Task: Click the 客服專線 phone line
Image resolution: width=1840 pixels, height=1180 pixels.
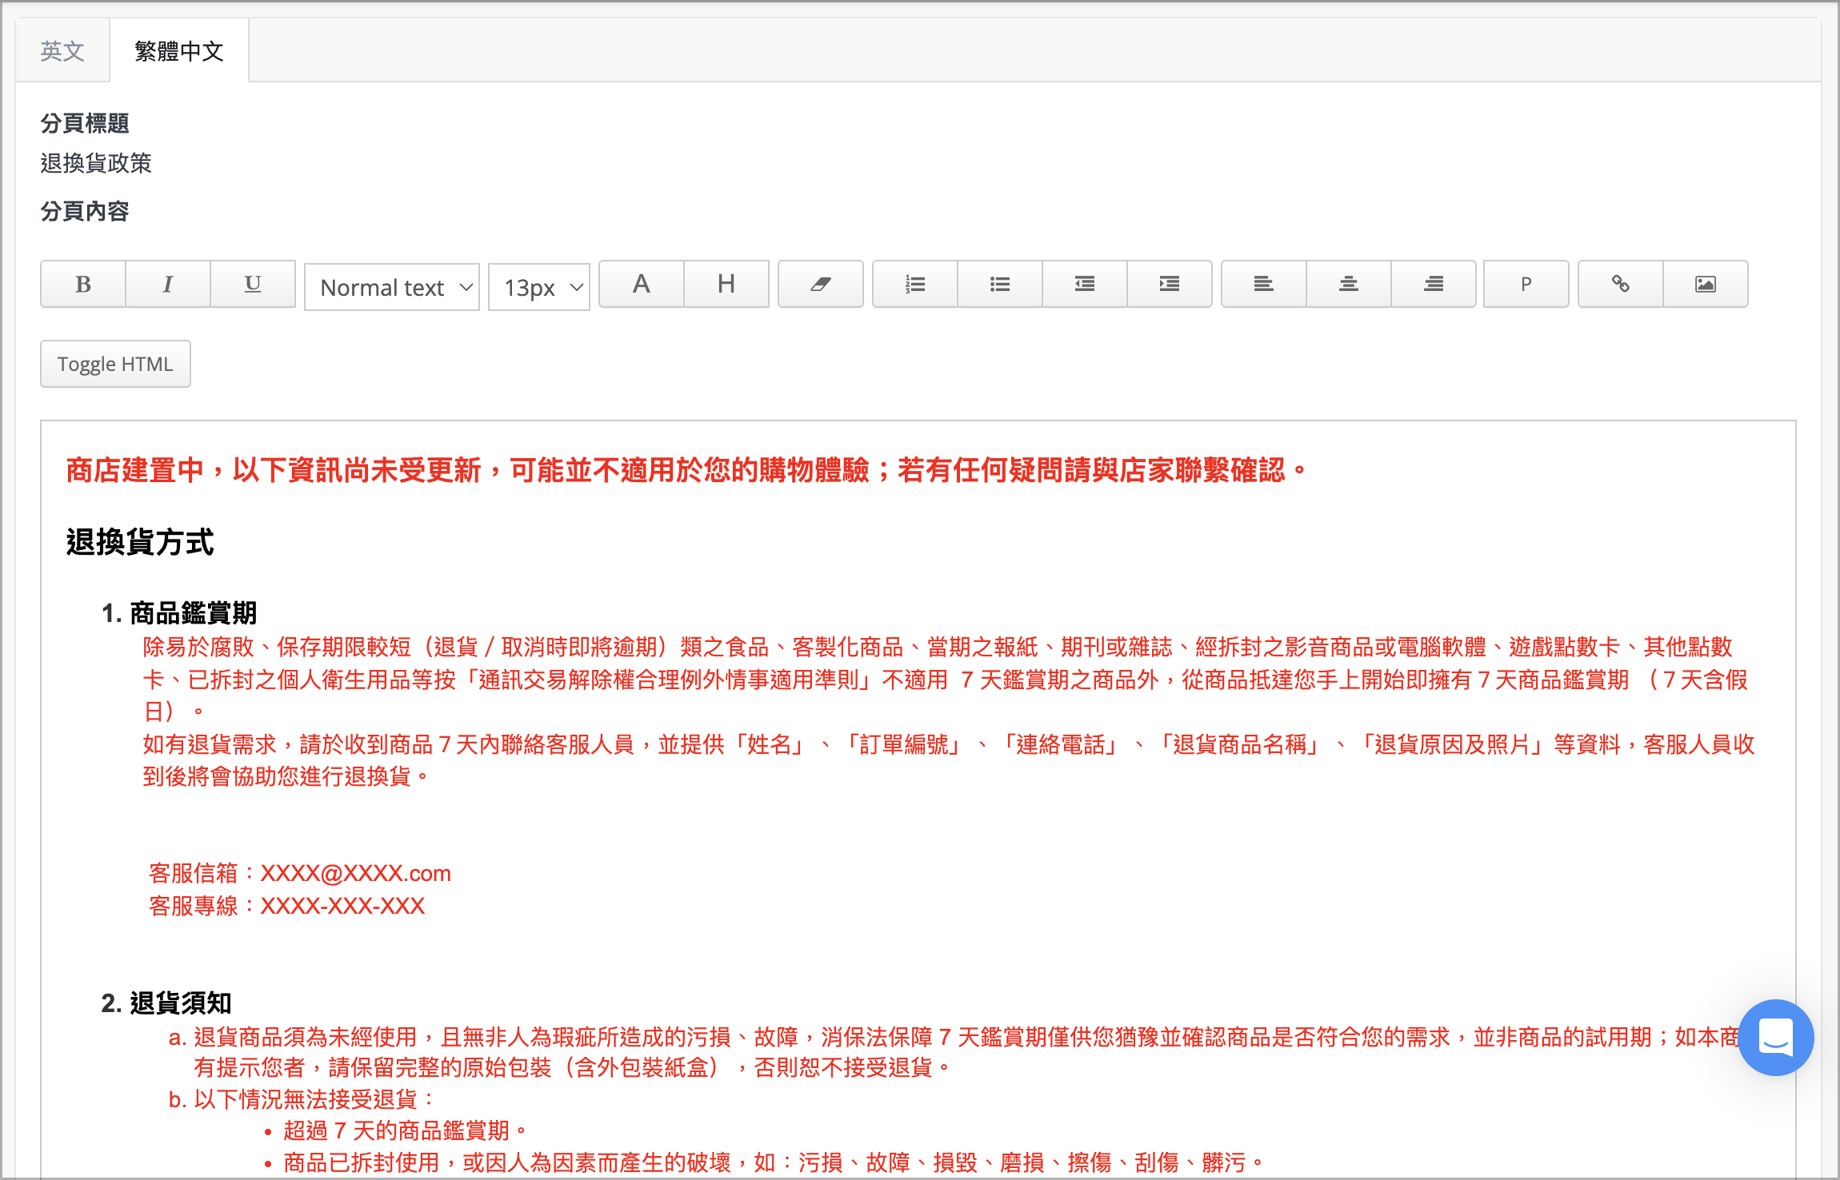Action: click(286, 906)
